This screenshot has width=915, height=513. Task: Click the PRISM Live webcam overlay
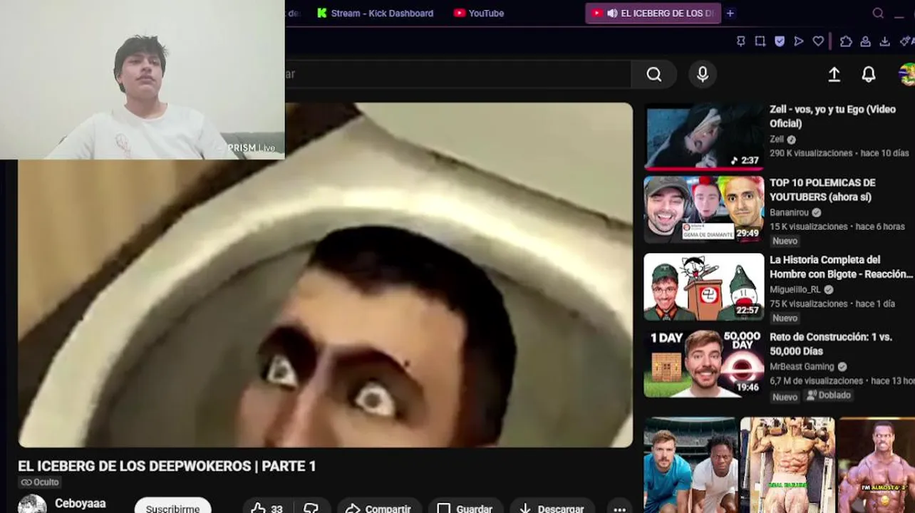click(143, 79)
